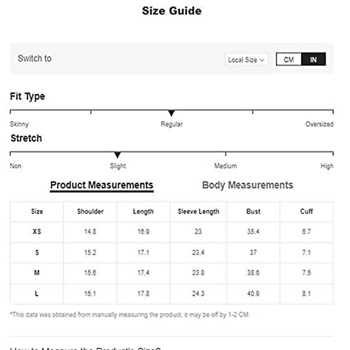Image resolution: width=350 pixels, height=350 pixels.
Task: Switch units to CM
Action: tap(288, 60)
